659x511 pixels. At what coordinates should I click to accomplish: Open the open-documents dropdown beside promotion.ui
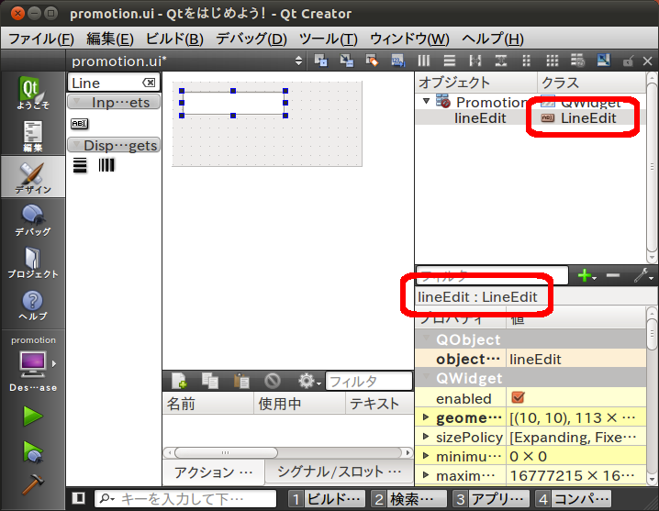(298, 61)
